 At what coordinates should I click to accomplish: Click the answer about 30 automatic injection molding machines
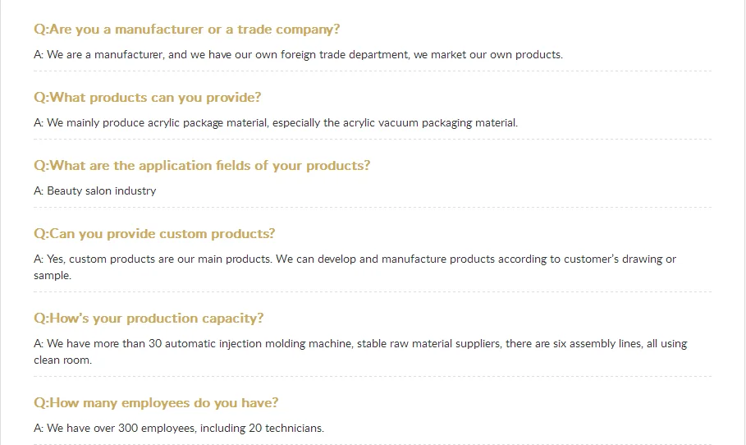[360, 344]
